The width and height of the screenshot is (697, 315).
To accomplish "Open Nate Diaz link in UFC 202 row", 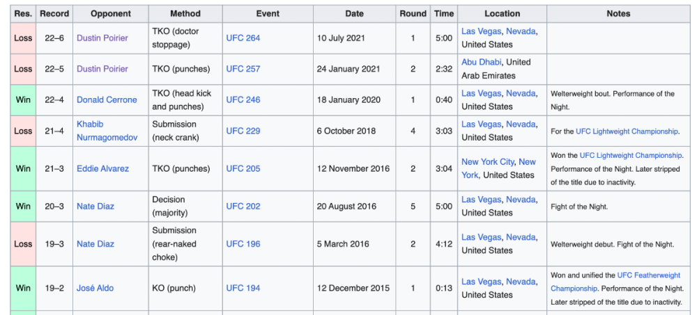I will 95,207.
